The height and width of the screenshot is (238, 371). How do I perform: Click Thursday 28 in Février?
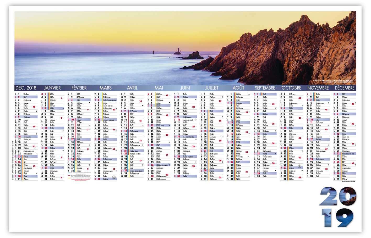tap(79, 171)
